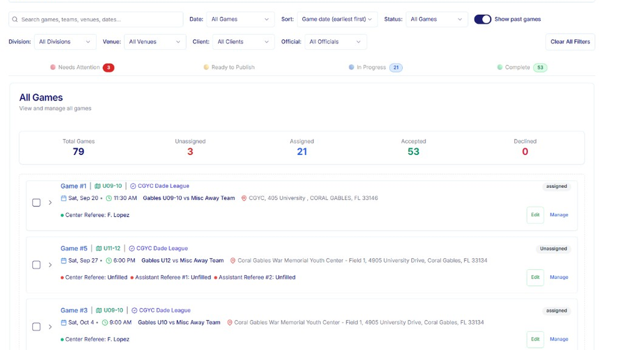Click the calendar icon beside Sat, Oct 4
Screen dimensions: 622x350
(x=64, y=323)
